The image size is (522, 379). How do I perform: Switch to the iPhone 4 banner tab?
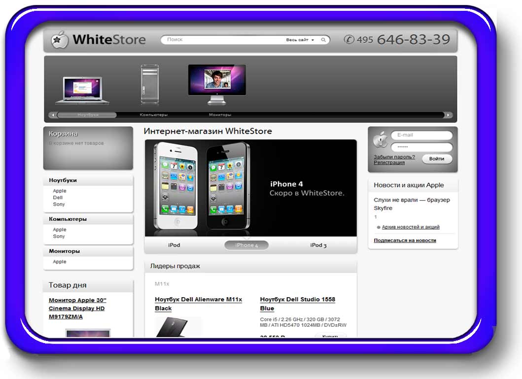coord(246,245)
